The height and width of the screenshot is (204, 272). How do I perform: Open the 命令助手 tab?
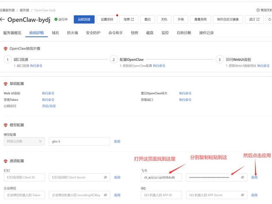(x=116, y=33)
